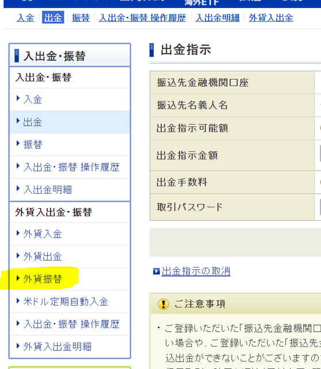Select 出金 in the sidebar menu
This screenshot has width=321, height=369.
[32, 122]
